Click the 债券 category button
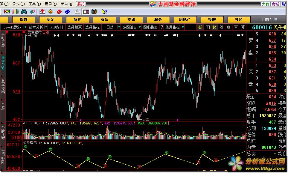 click(77, 19)
